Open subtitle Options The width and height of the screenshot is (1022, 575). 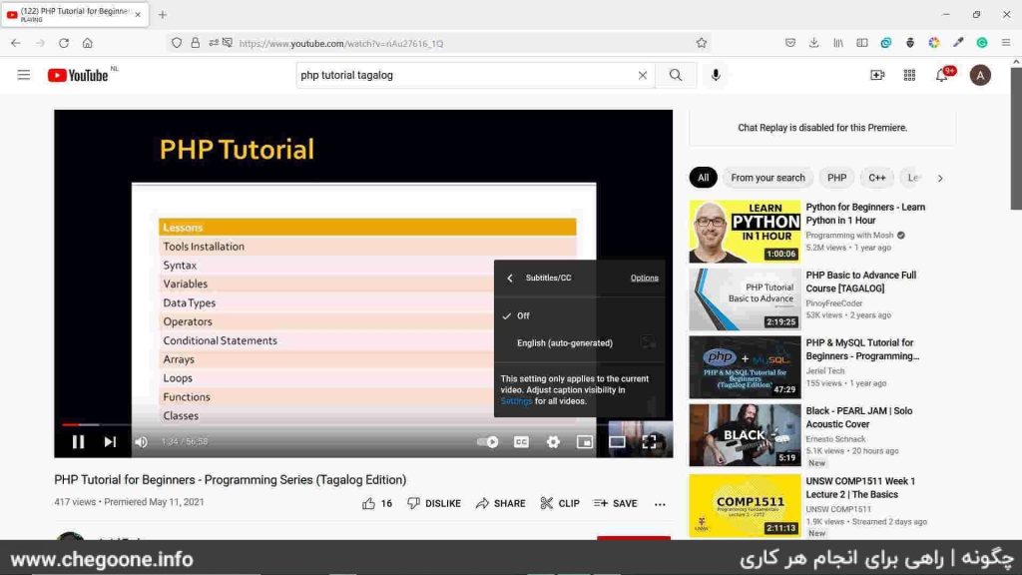644,278
